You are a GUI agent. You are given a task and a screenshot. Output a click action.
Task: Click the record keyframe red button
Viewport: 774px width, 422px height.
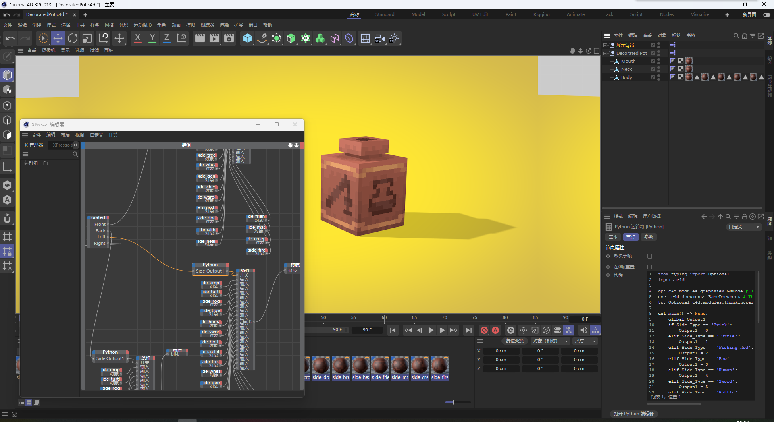[484, 330]
